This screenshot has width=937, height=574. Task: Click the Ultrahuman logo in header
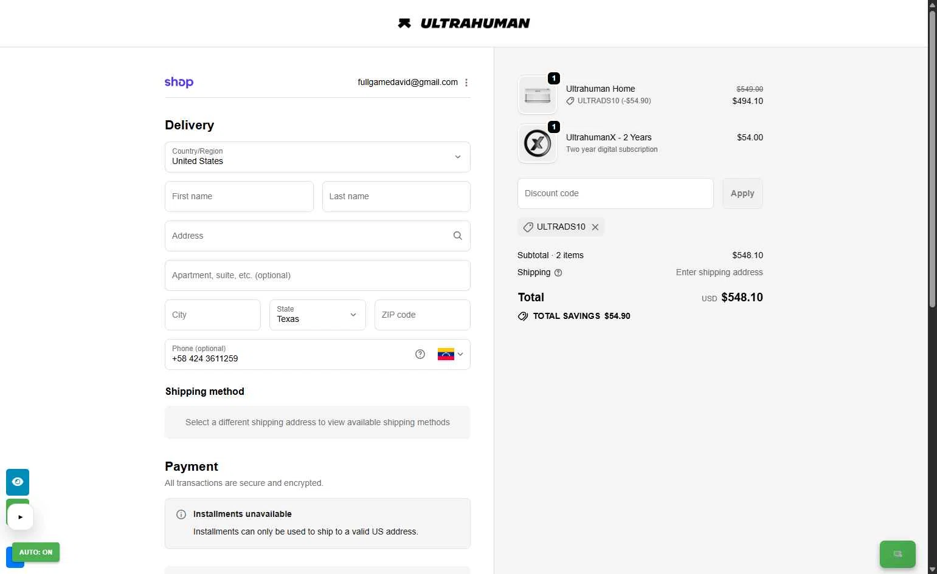pos(463,23)
